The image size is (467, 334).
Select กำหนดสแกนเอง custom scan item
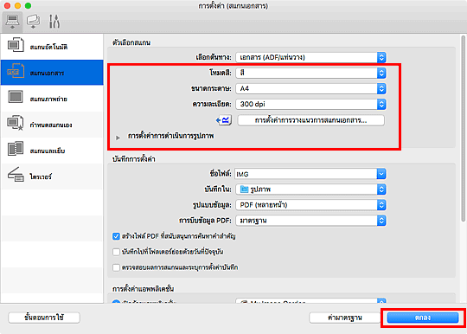tap(52, 125)
